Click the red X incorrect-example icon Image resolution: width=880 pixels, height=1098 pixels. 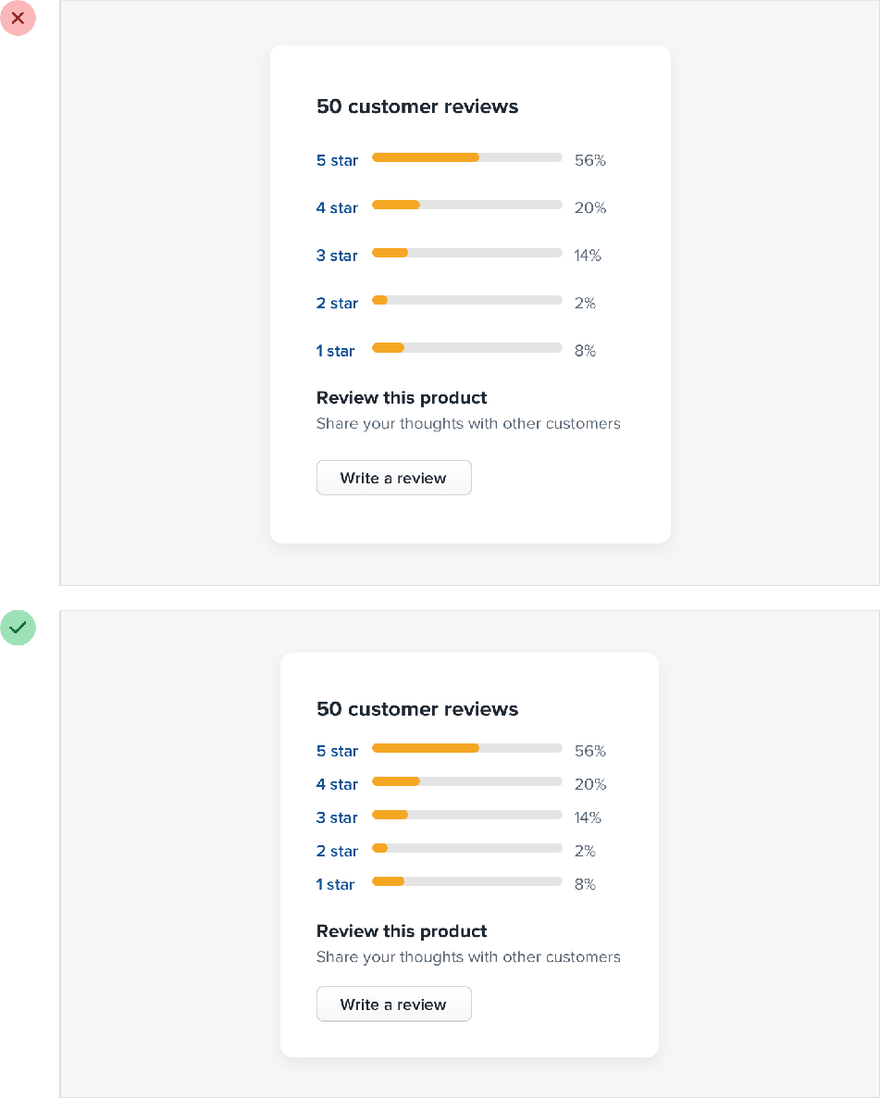point(18,19)
